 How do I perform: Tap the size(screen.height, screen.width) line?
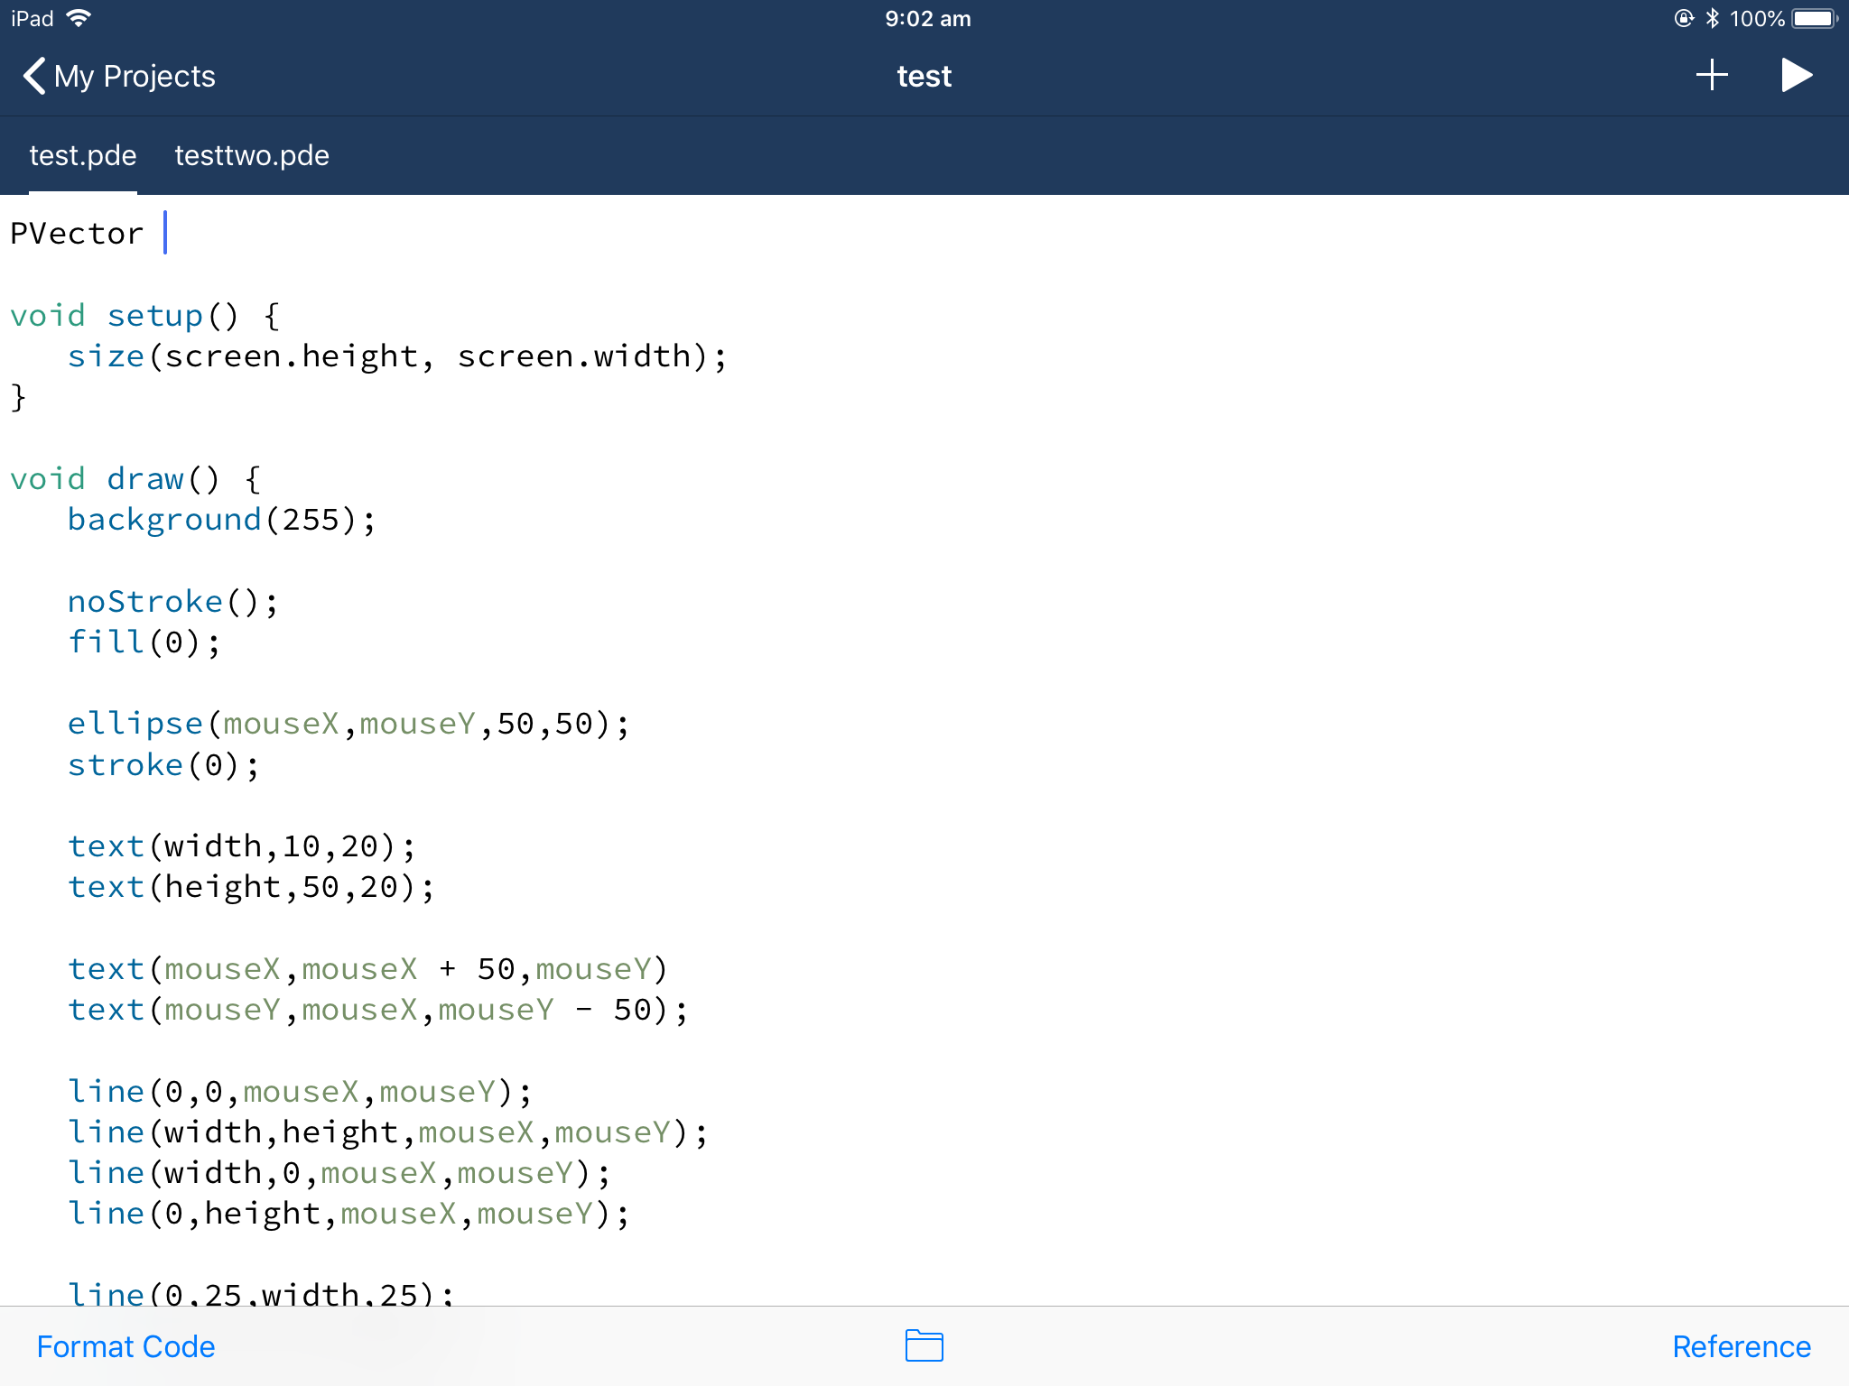click(397, 355)
